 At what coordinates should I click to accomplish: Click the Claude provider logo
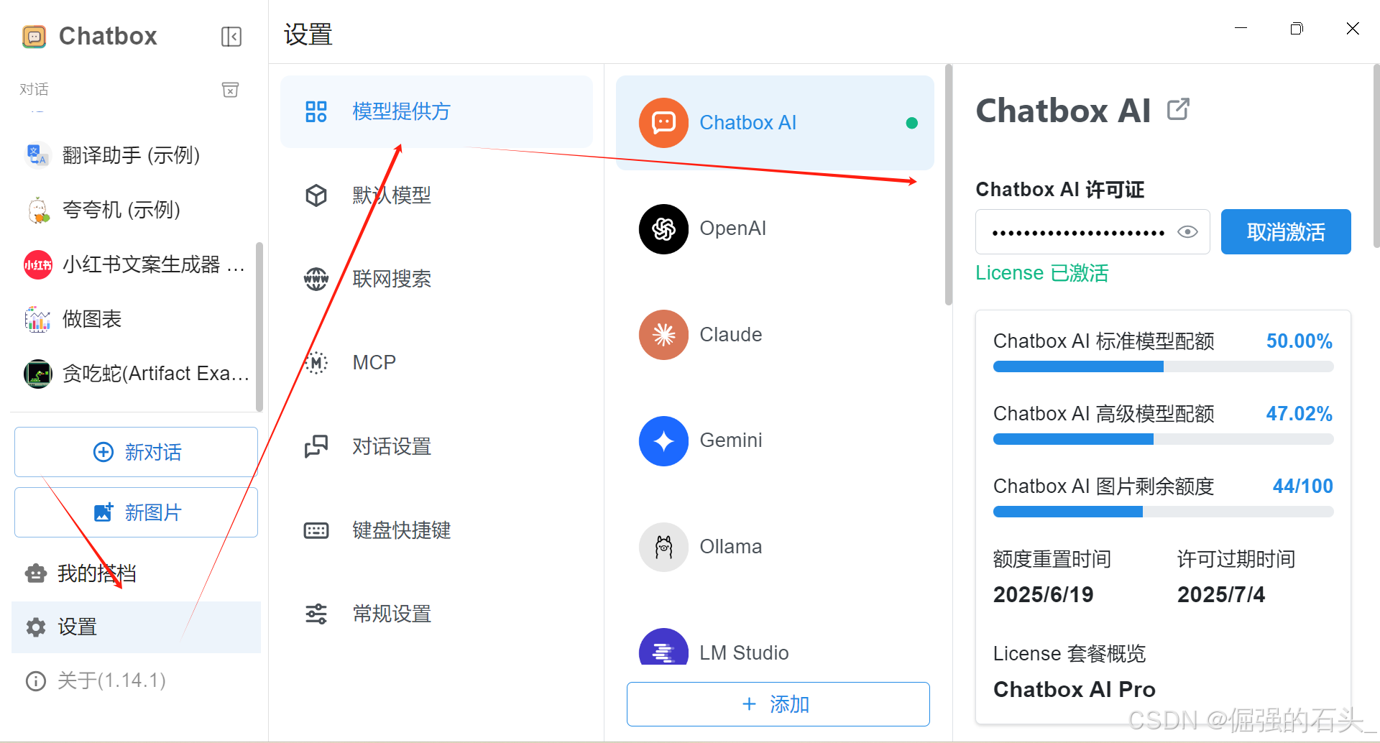point(663,335)
